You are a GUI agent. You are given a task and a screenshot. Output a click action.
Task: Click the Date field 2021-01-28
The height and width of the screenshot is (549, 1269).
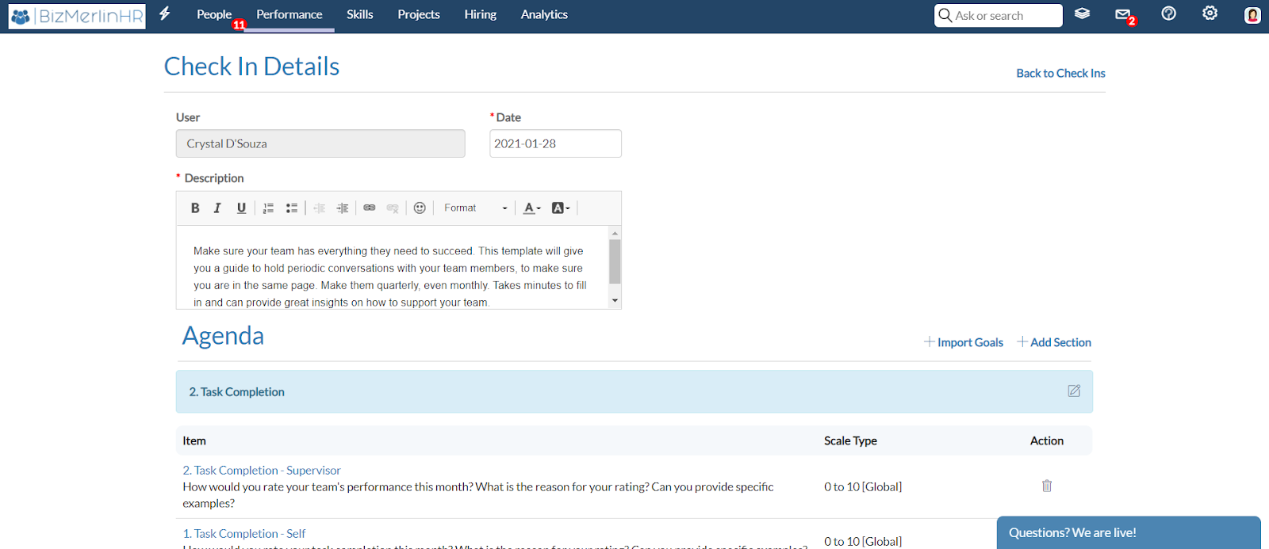point(555,144)
